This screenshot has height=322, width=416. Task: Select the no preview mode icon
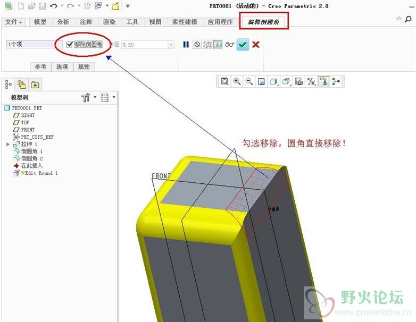pyautogui.click(x=197, y=45)
